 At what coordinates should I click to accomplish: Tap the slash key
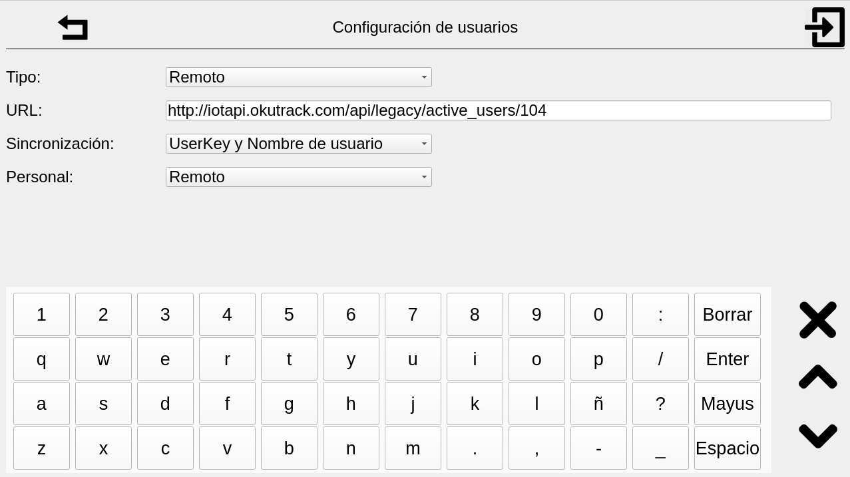660,359
